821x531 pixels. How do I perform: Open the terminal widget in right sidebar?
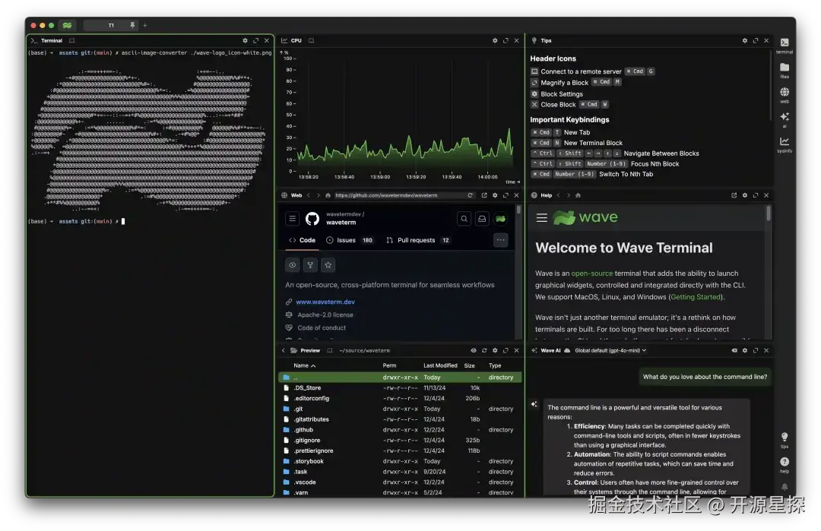coord(785,45)
